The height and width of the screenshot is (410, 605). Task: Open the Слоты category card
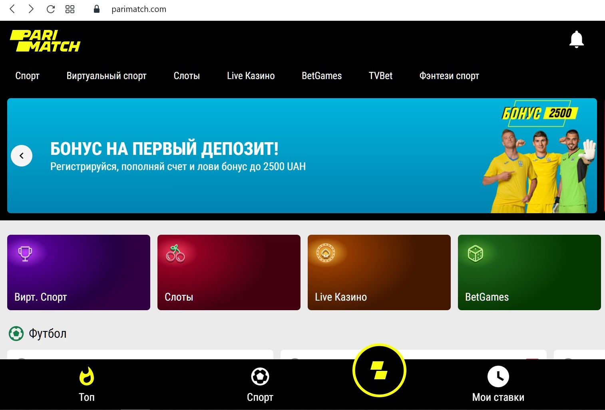pos(229,272)
